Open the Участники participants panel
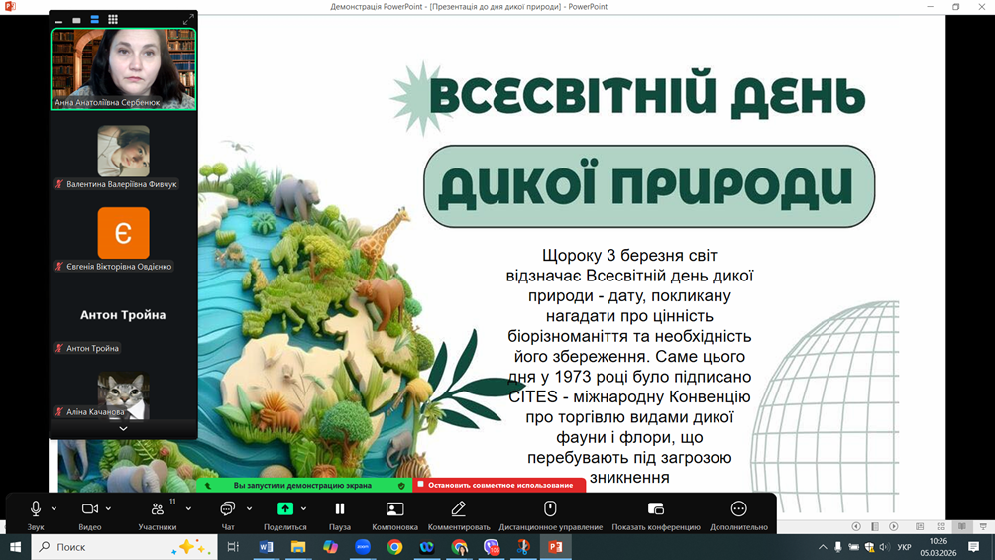Screen dimensions: 995x560 tap(158, 515)
